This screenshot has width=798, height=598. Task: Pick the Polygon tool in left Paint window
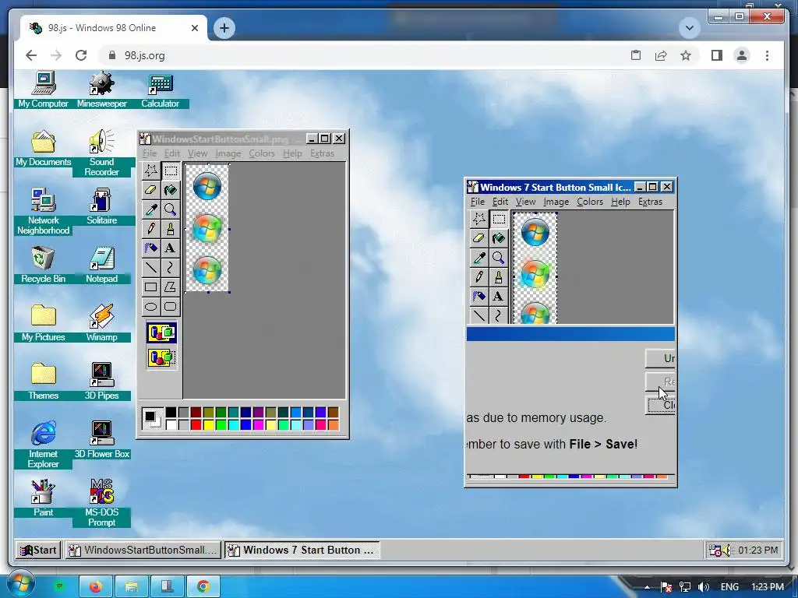(171, 287)
